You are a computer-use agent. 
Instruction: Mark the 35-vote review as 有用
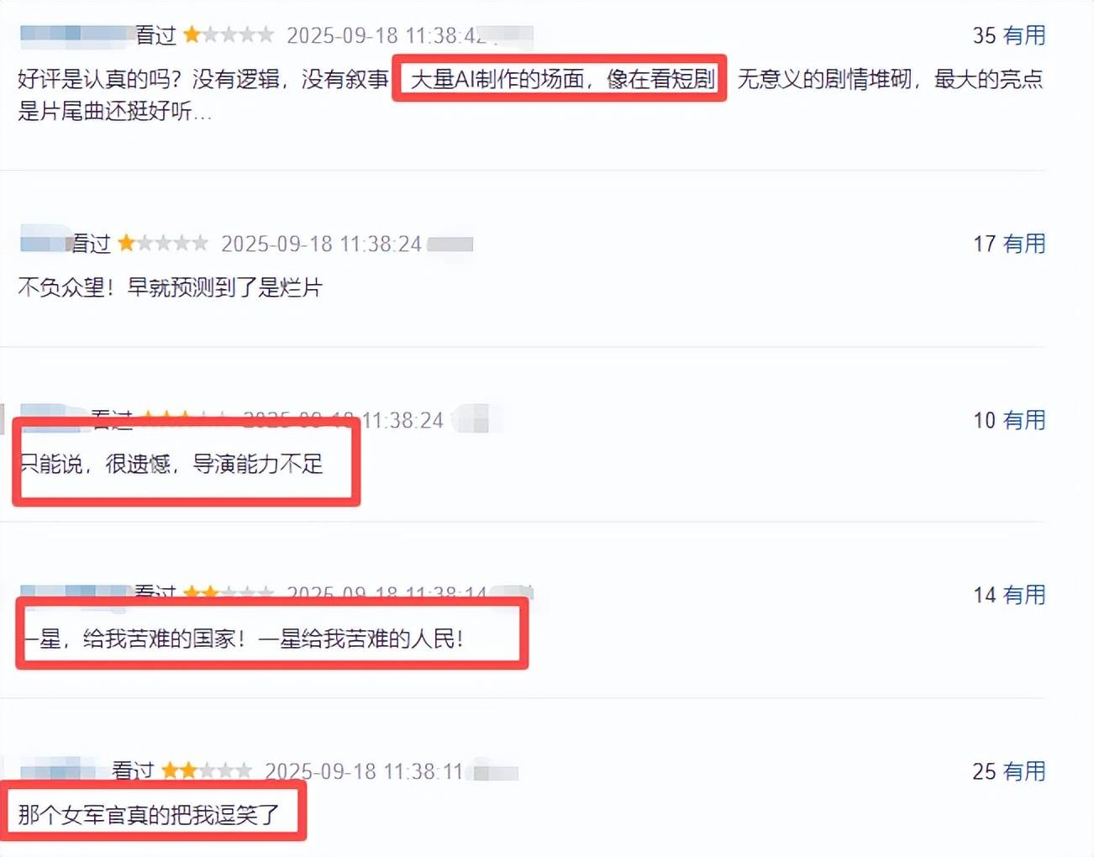point(1023,35)
